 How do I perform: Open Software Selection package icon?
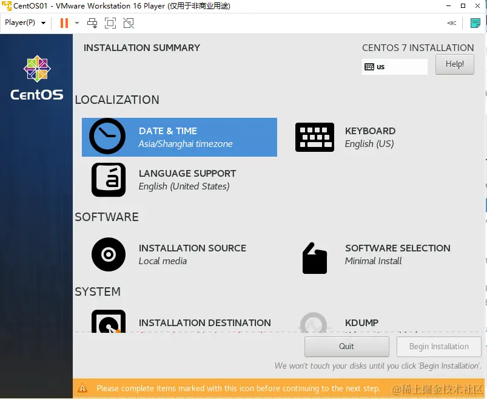point(315,258)
